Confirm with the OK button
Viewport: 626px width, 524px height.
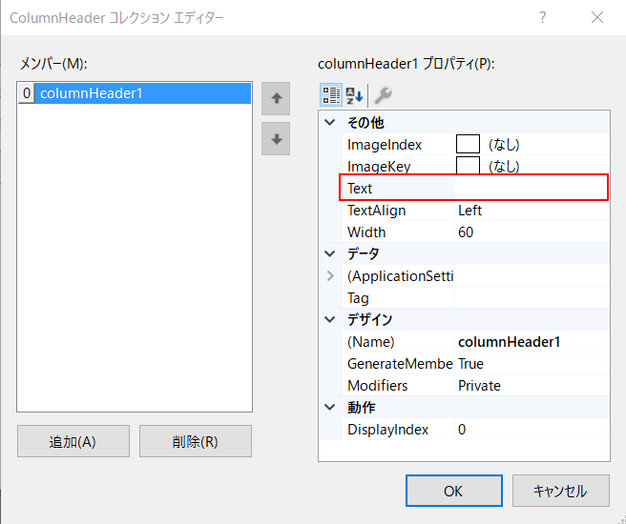point(454,491)
